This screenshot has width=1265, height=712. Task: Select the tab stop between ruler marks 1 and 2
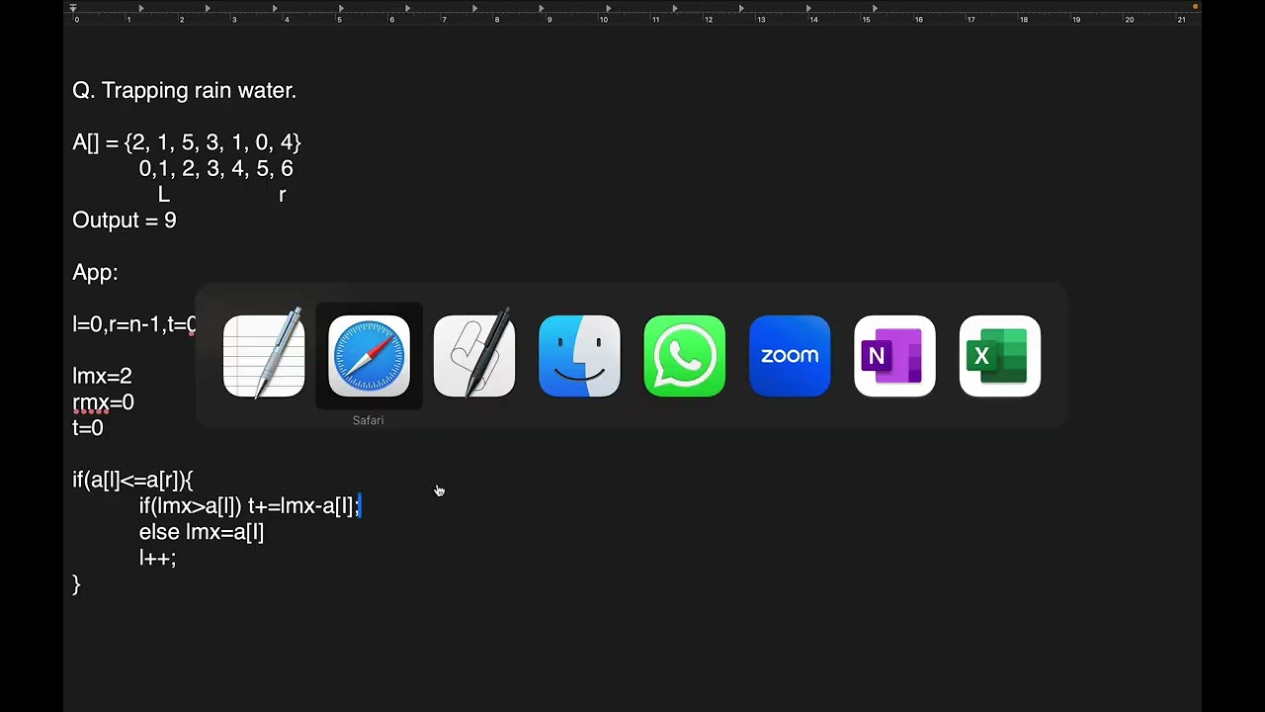(141, 8)
